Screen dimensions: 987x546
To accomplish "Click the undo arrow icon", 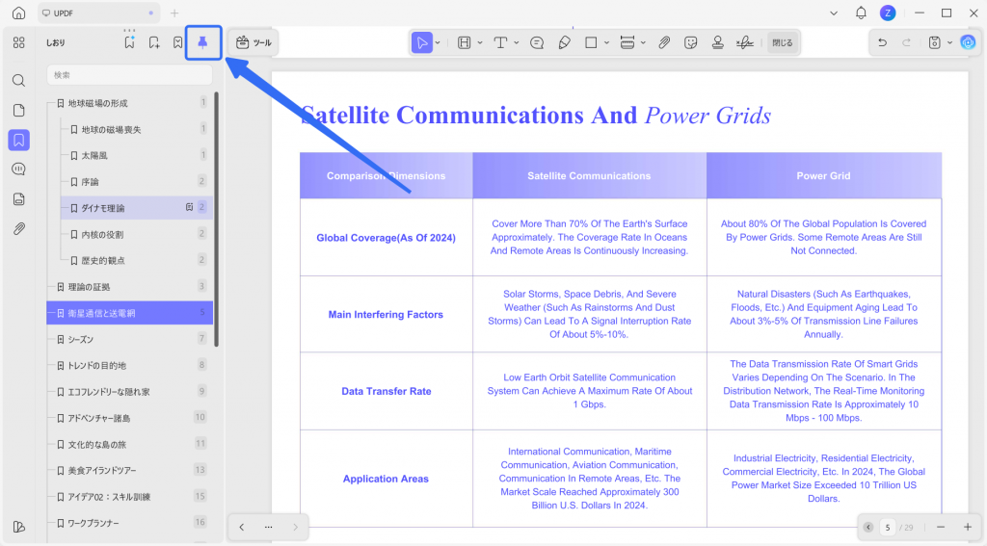I will coord(883,42).
